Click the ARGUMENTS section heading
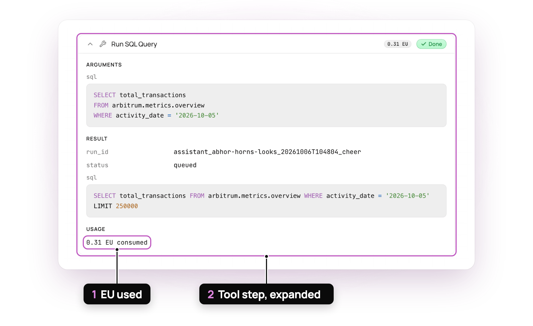533x326 pixels. (x=104, y=65)
